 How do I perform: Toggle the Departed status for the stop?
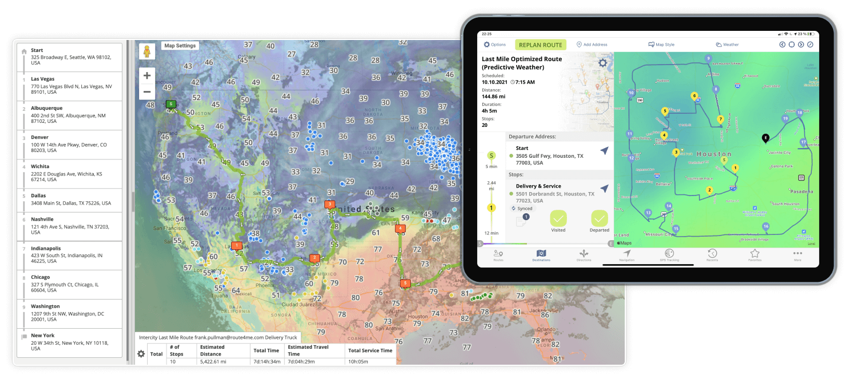[x=598, y=219]
